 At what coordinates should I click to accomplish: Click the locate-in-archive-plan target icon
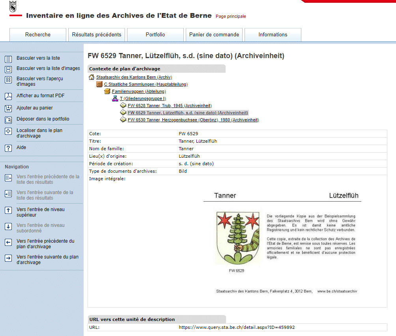tap(8, 131)
